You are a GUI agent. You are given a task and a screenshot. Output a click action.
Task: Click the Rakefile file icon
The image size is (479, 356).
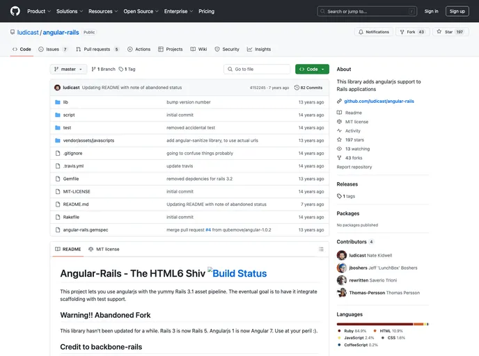click(57, 217)
